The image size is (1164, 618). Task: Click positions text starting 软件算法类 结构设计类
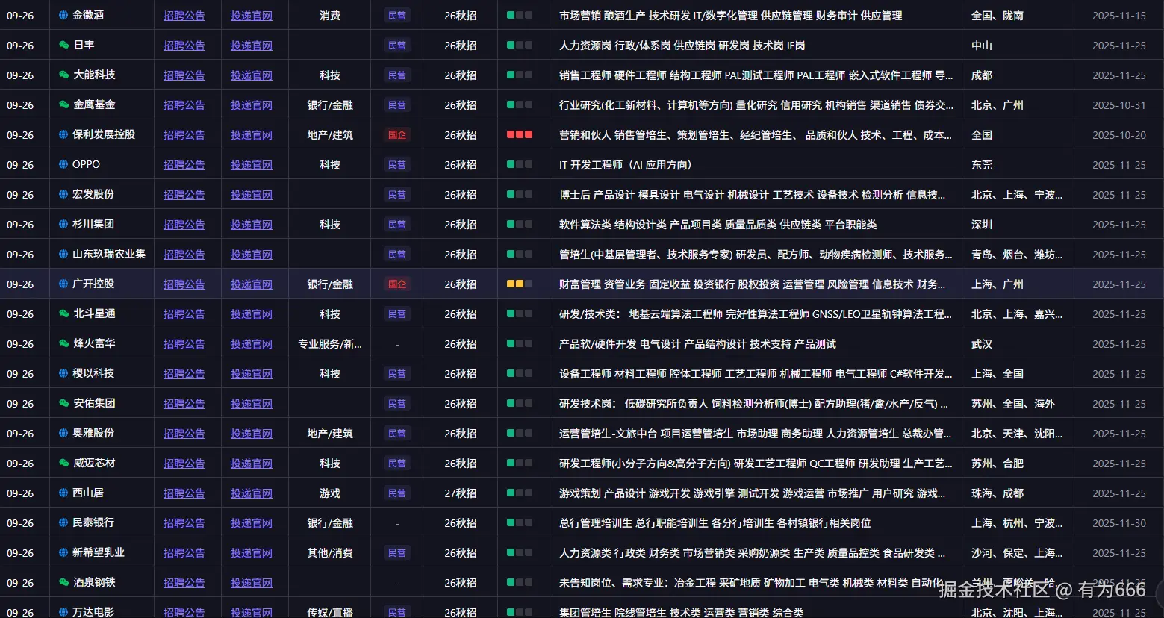(718, 225)
